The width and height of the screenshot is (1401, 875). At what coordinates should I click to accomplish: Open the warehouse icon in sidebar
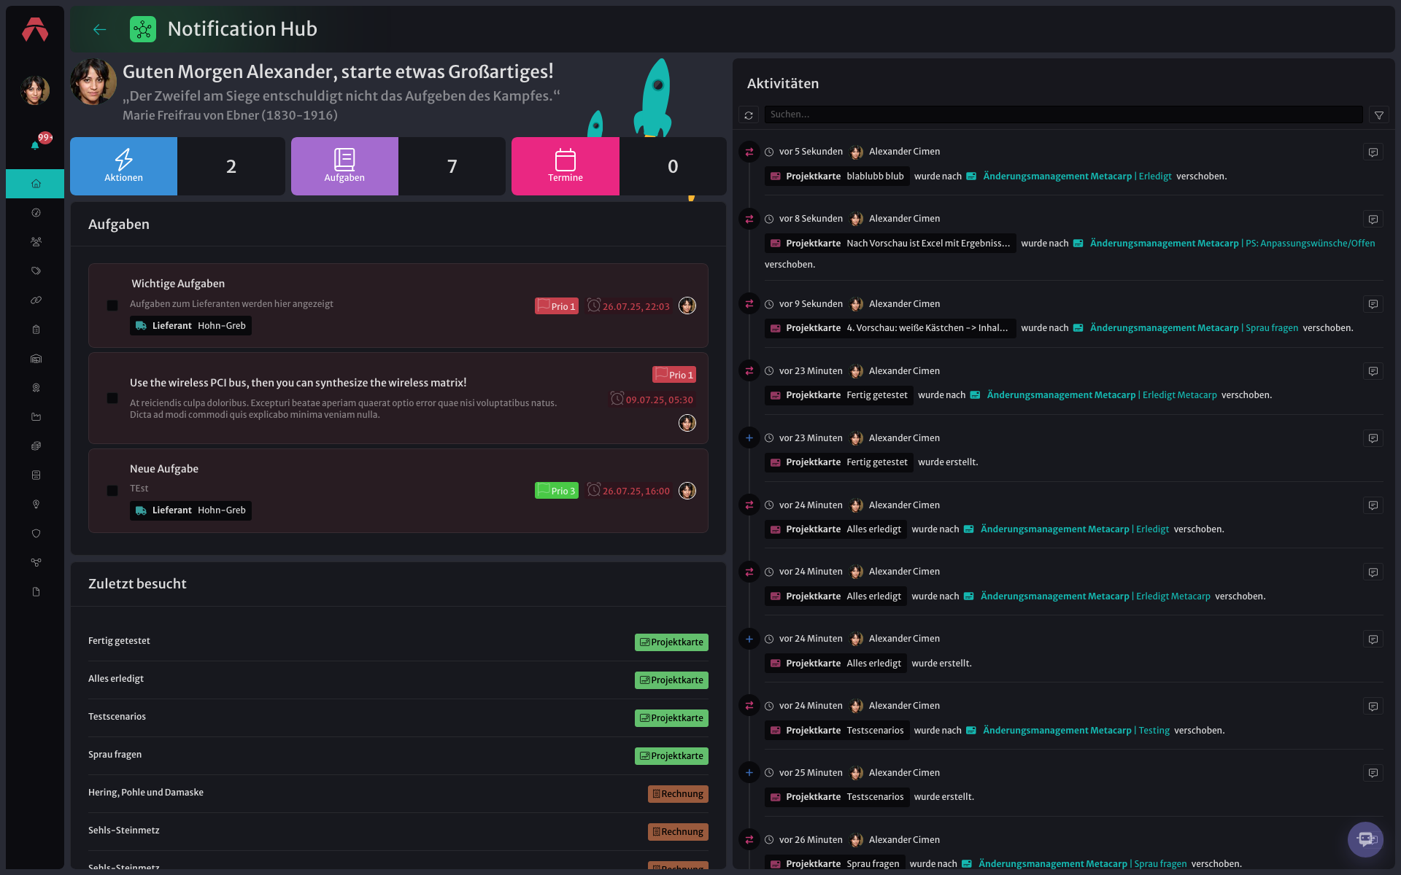(36, 359)
